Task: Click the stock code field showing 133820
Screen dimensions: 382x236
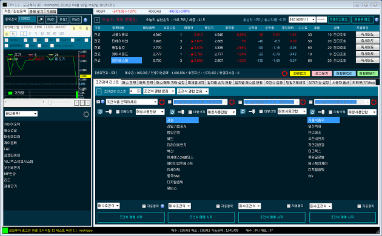Action: [x=27, y=19]
